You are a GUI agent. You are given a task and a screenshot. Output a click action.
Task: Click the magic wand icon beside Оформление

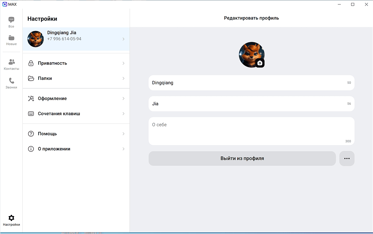pos(31,99)
